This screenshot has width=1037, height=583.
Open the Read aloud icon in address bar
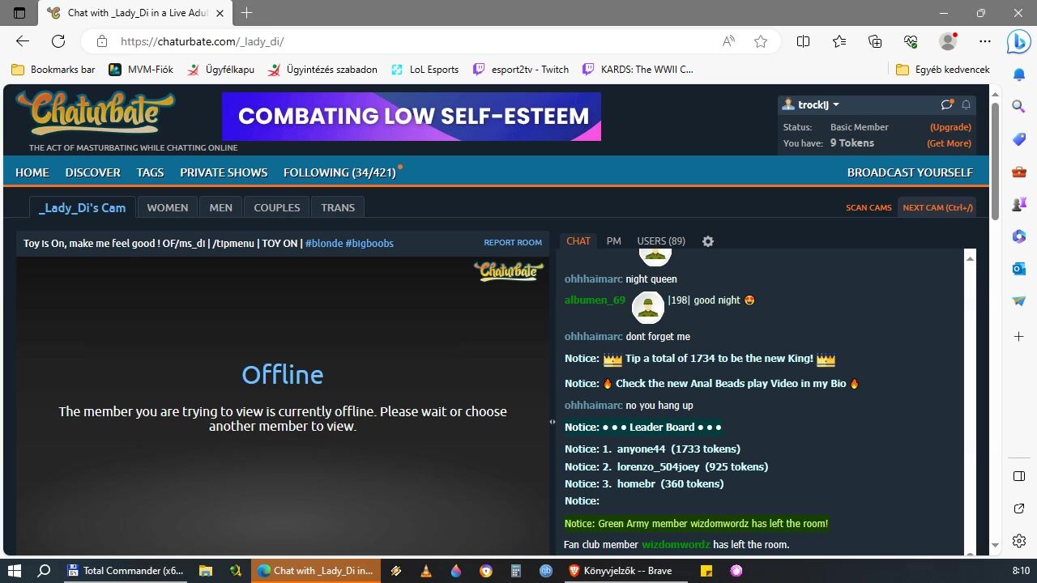click(x=728, y=41)
